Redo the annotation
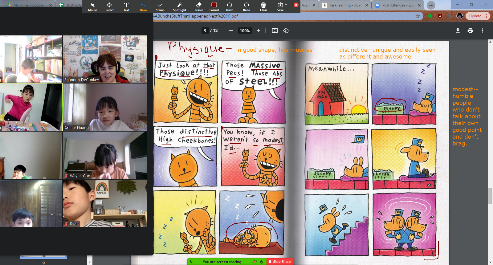The width and height of the screenshot is (493, 265). [x=246, y=7]
